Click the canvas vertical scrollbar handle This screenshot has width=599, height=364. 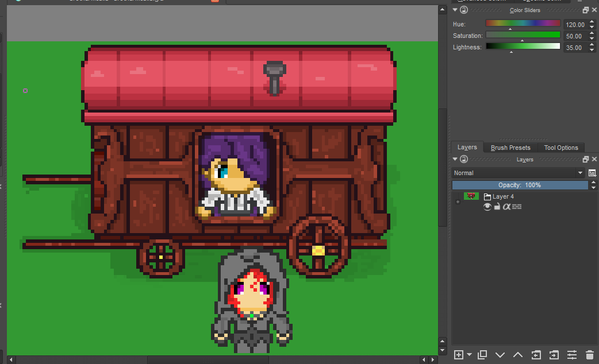point(443,167)
